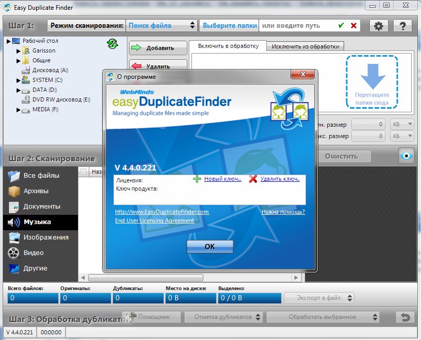Select SYSTEM (C:) drive
Screen dimensions: 421x340
pos(47,80)
